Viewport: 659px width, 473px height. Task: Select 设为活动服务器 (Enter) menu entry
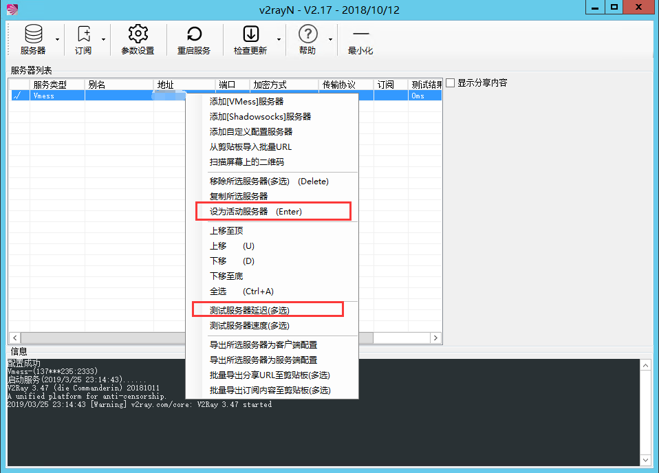pyautogui.click(x=255, y=211)
